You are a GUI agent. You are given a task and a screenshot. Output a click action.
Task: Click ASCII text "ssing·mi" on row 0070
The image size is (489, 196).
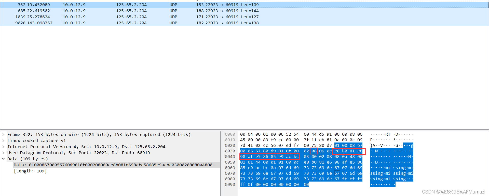tap(380, 173)
